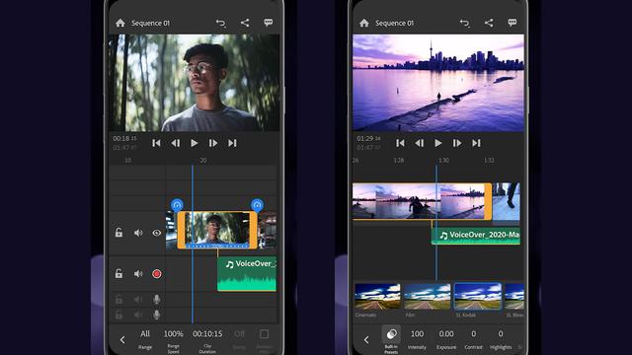Open the Range option showing All

point(145,339)
